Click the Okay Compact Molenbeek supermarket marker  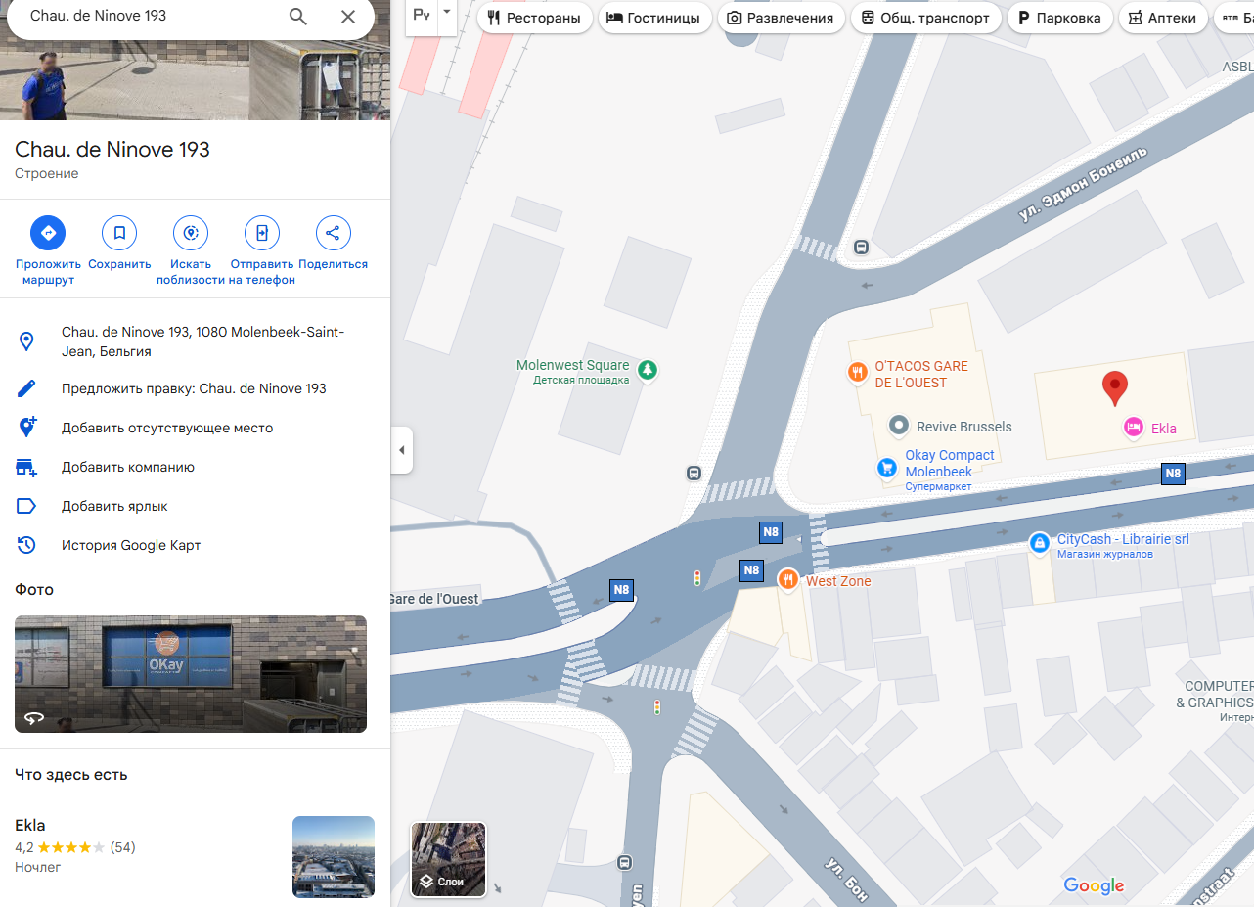point(887,468)
